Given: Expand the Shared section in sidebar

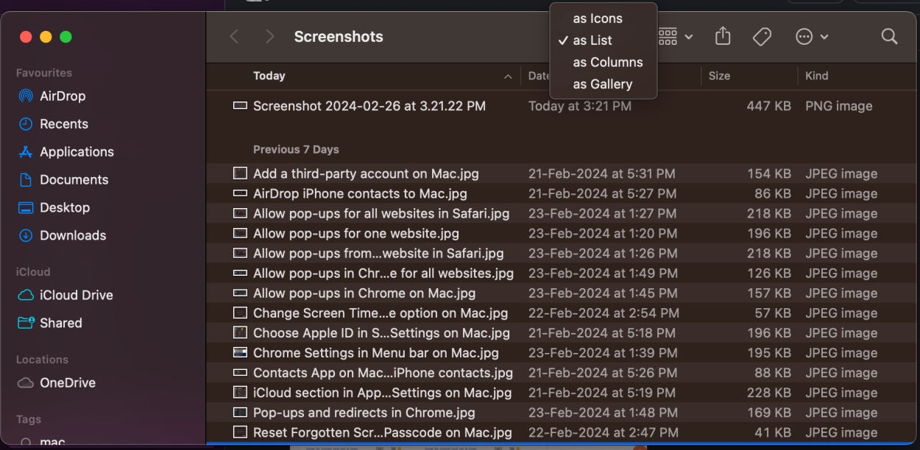Looking at the screenshot, I should pos(60,323).
